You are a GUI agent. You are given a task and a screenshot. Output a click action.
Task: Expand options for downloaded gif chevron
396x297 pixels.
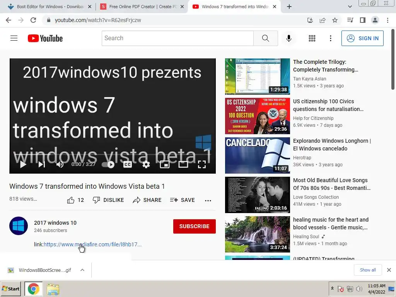tap(82, 270)
